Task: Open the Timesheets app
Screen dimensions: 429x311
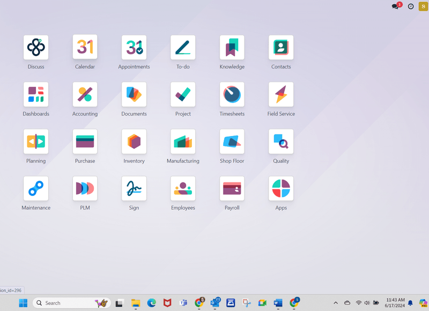Action: click(x=232, y=94)
